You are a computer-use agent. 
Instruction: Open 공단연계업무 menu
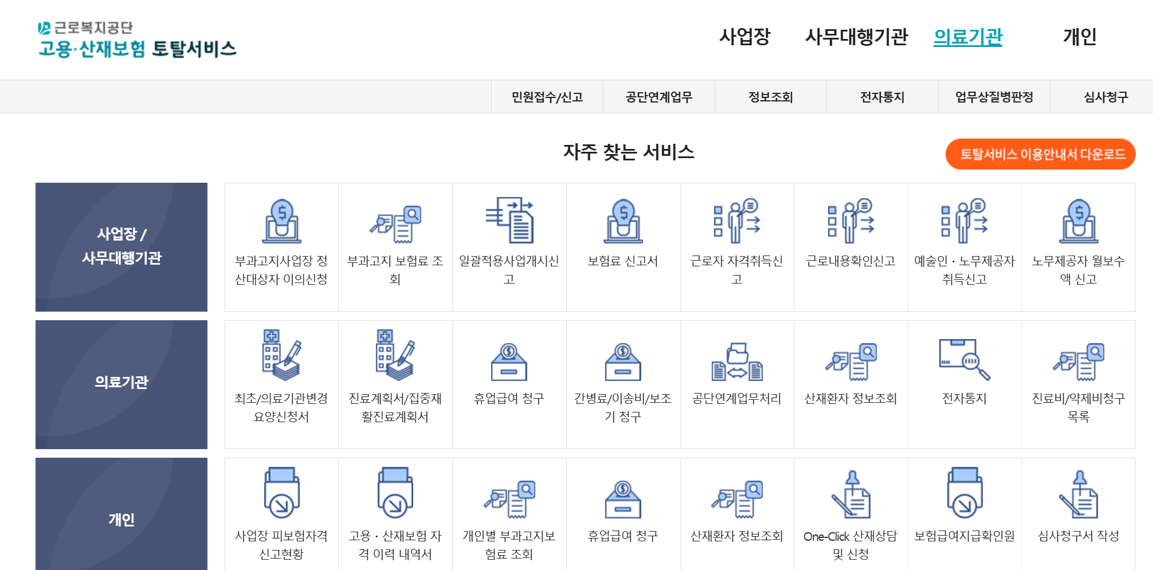tap(659, 97)
